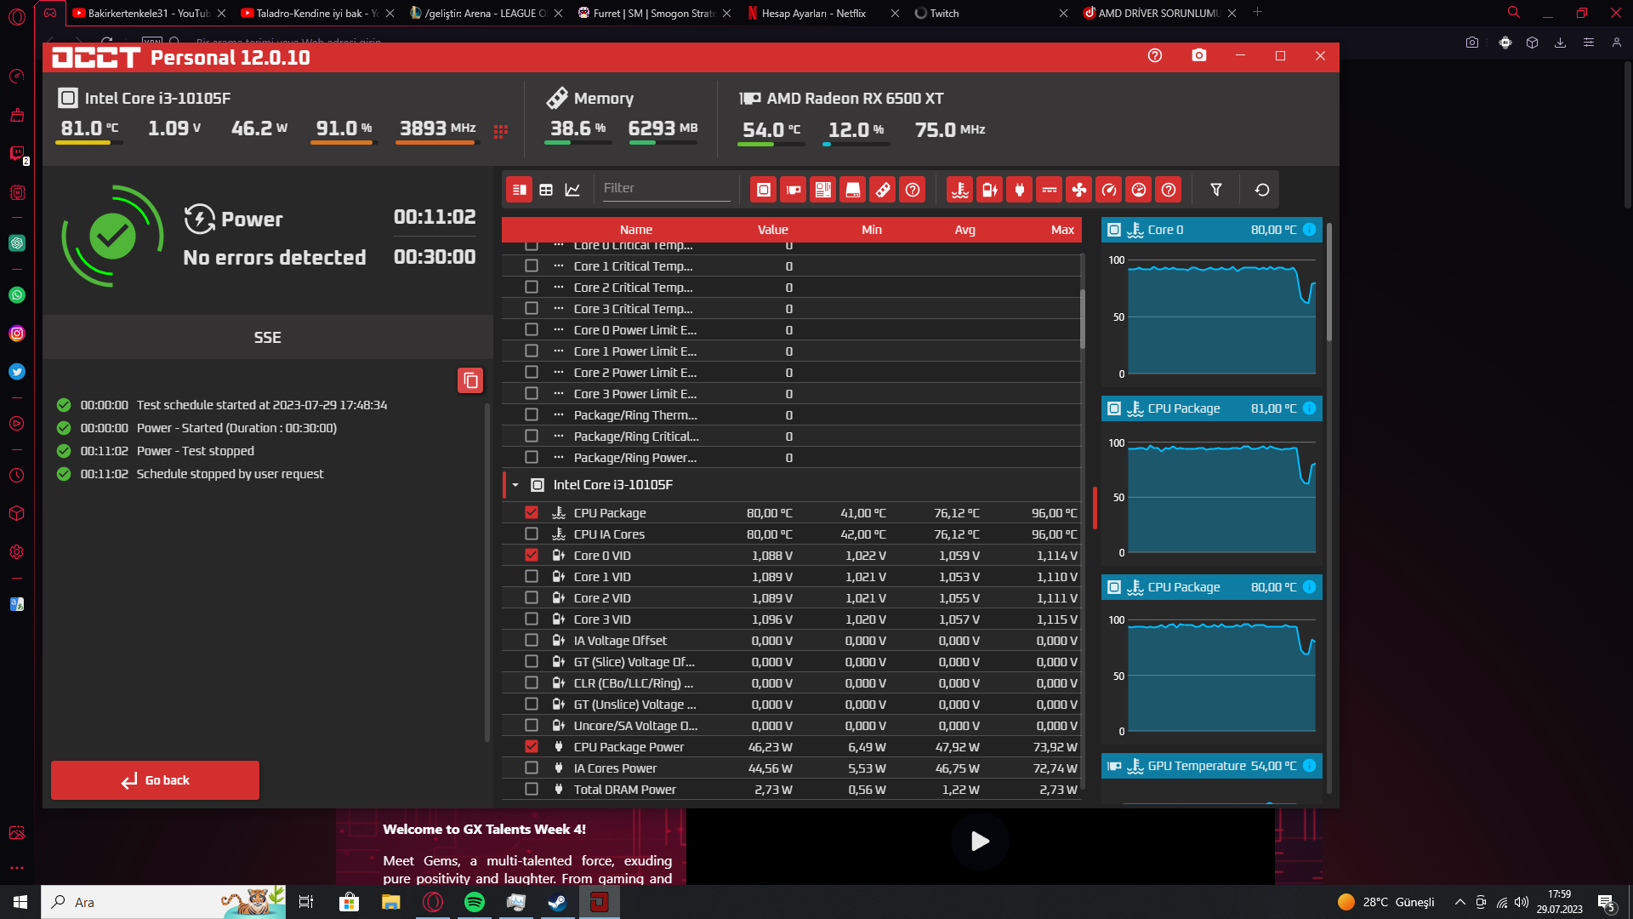Open WhatsApp in the Opera sidebar
The height and width of the screenshot is (919, 1633).
point(17,295)
